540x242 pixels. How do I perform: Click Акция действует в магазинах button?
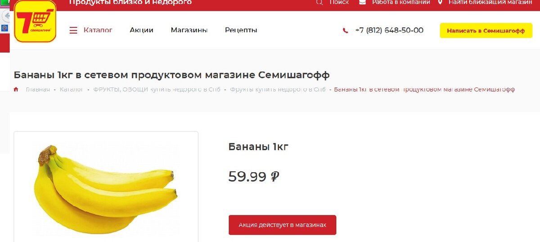pyautogui.click(x=282, y=225)
